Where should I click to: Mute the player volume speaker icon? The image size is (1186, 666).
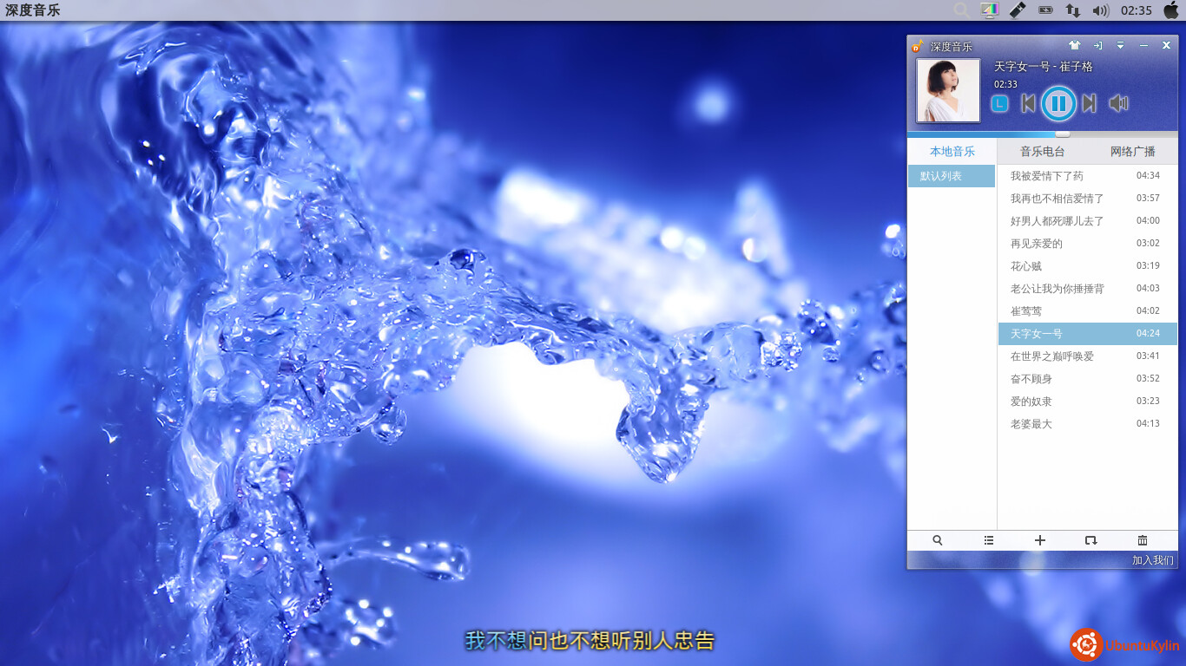[x=1118, y=104]
